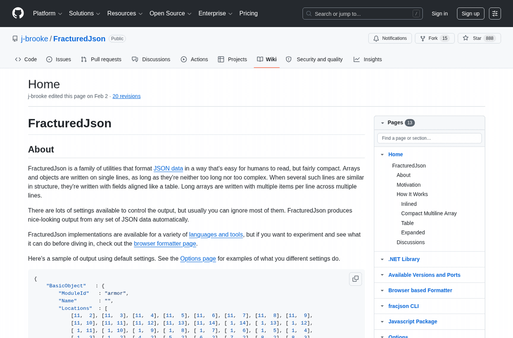The height and width of the screenshot is (338, 513).
Task: Click the page count badge 13
Action: 410,123
